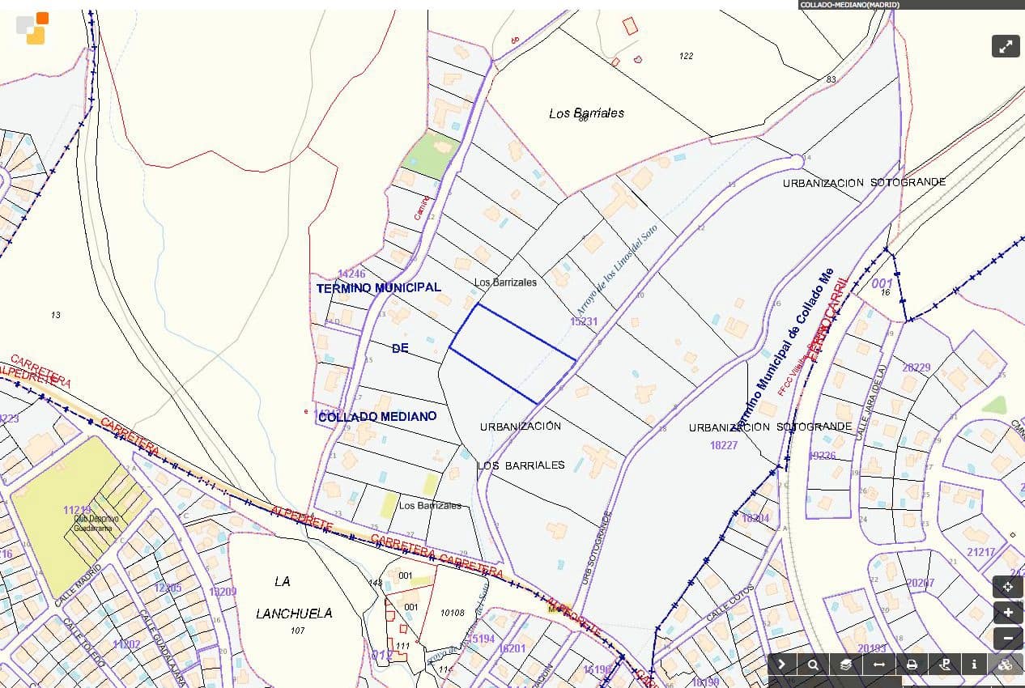Click the block number 20229
The width and height of the screenshot is (1025, 688).
click(x=917, y=367)
